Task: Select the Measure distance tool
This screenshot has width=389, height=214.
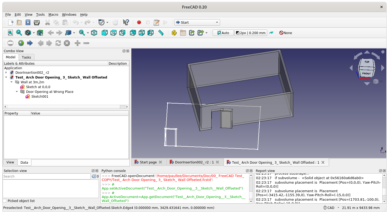Action: click(161, 33)
